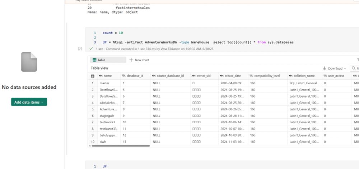This screenshot has width=359, height=169.
Task: Click the 'df' code cell at bottom
Action: point(104,166)
